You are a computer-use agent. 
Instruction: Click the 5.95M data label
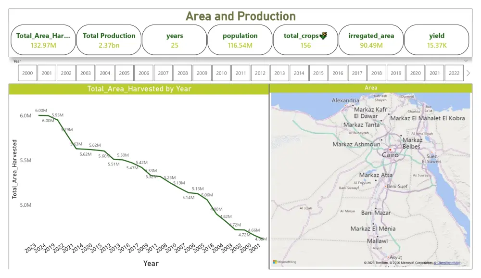57,115
